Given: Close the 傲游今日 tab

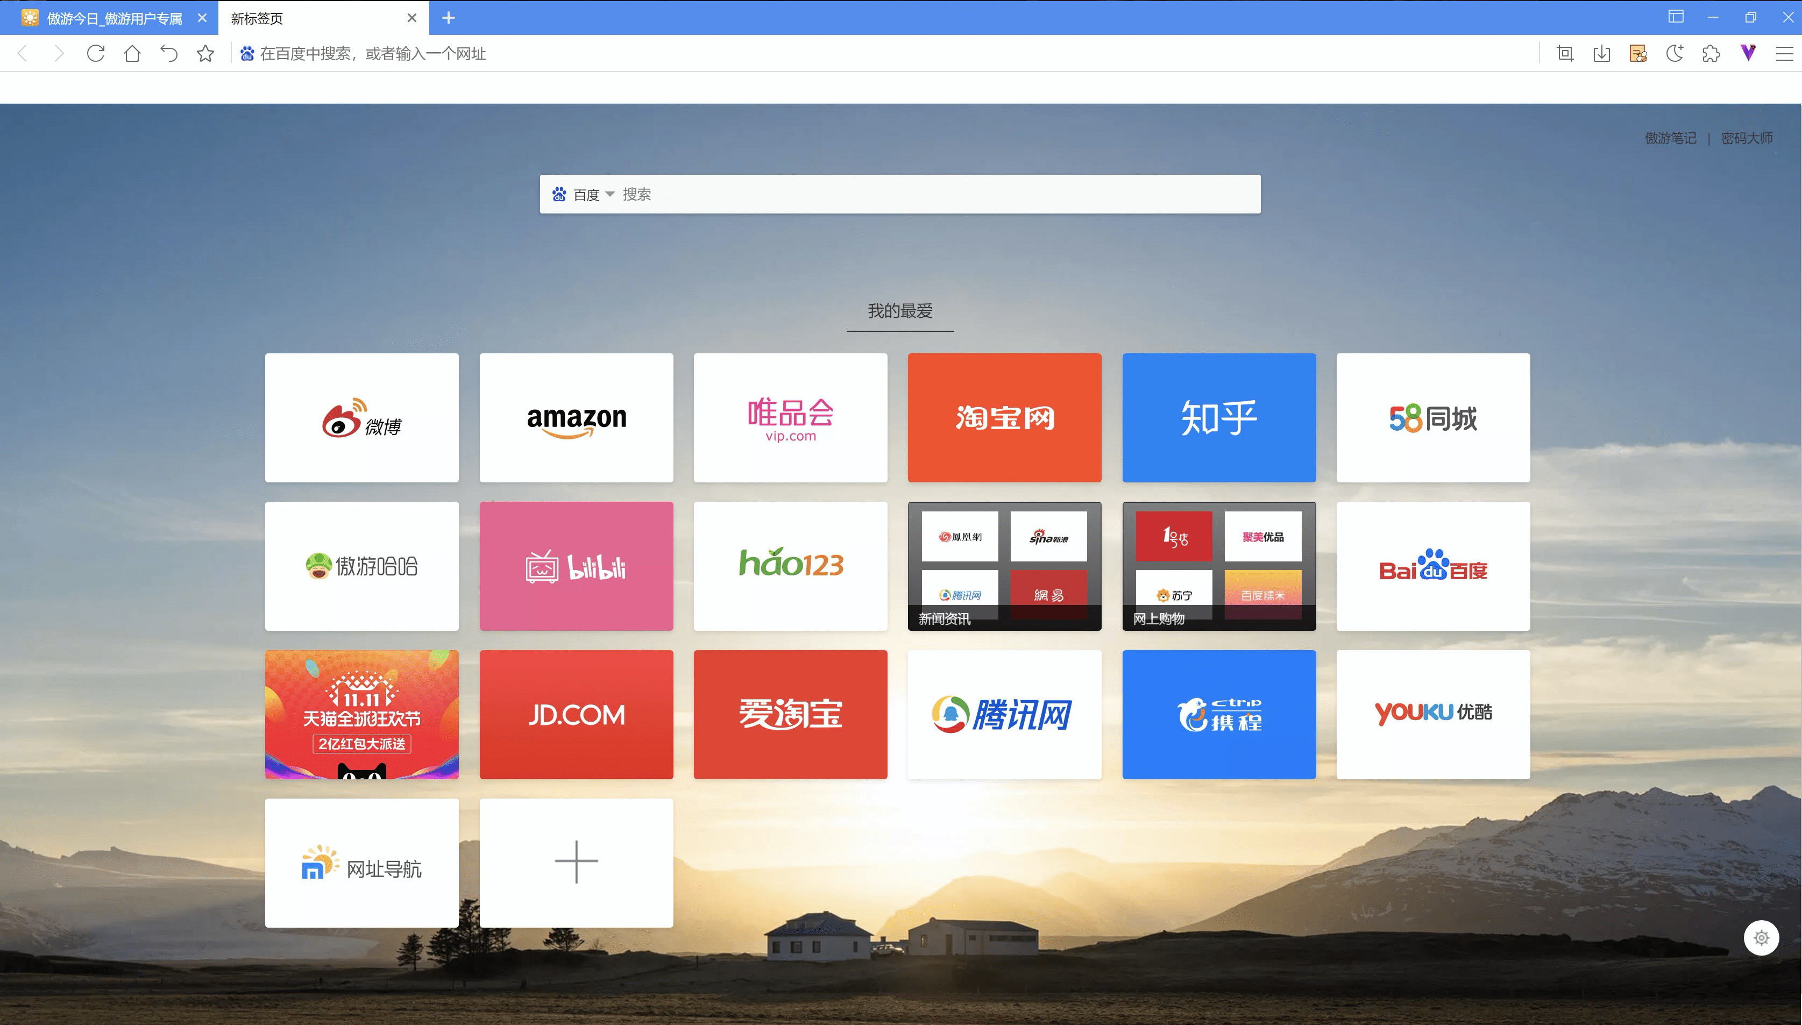Looking at the screenshot, I should 202,18.
